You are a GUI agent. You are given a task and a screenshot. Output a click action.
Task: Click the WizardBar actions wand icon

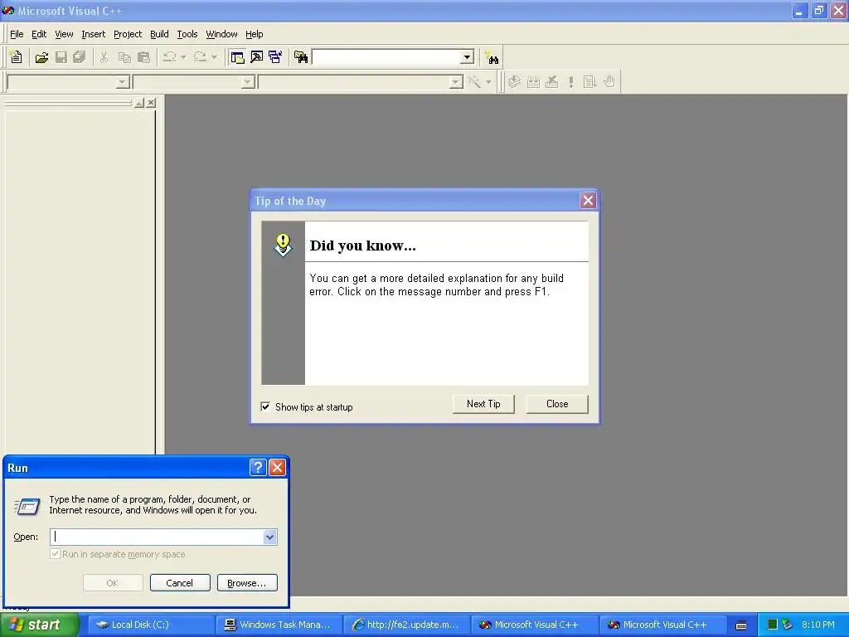pyautogui.click(x=475, y=82)
